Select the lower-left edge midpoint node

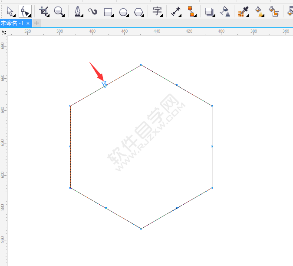point(106,208)
